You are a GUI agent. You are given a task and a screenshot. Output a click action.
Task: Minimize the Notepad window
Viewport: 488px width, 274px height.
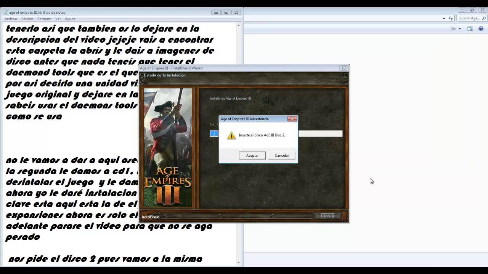[x=216, y=12]
